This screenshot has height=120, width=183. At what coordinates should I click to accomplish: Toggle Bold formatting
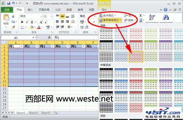tap(22, 22)
